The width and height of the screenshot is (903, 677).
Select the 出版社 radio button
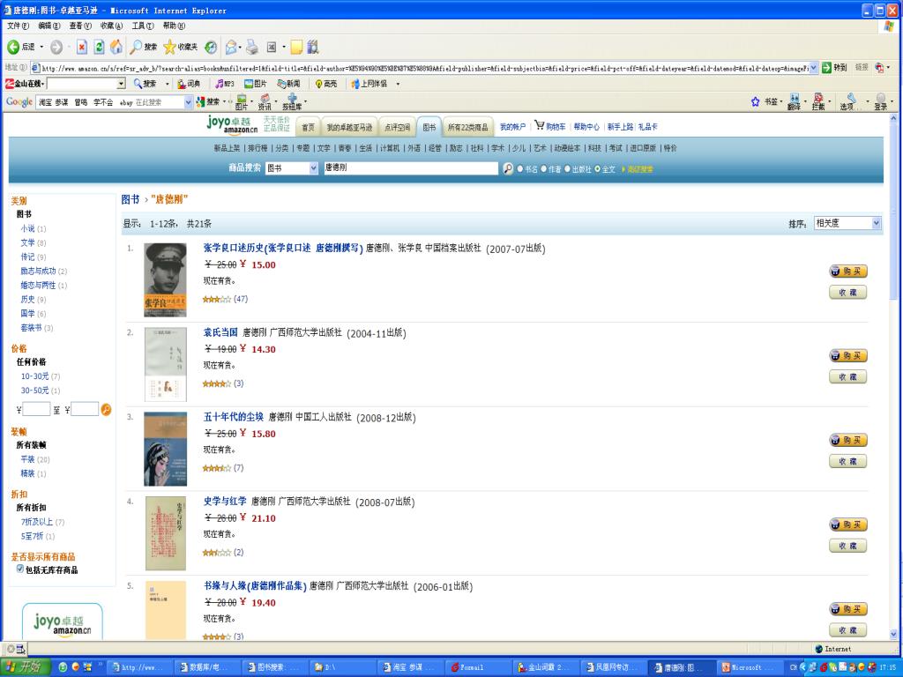[567, 168]
